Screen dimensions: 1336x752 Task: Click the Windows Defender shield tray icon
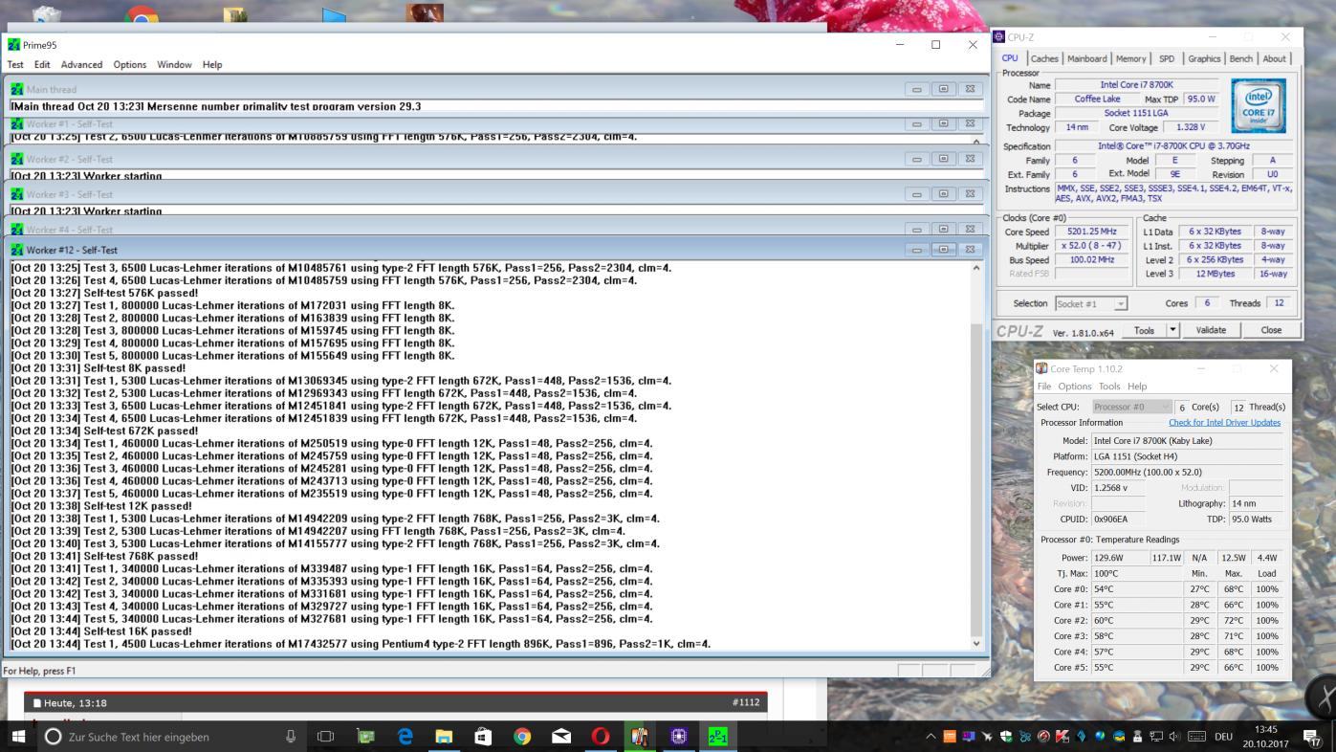click(1006, 737)
